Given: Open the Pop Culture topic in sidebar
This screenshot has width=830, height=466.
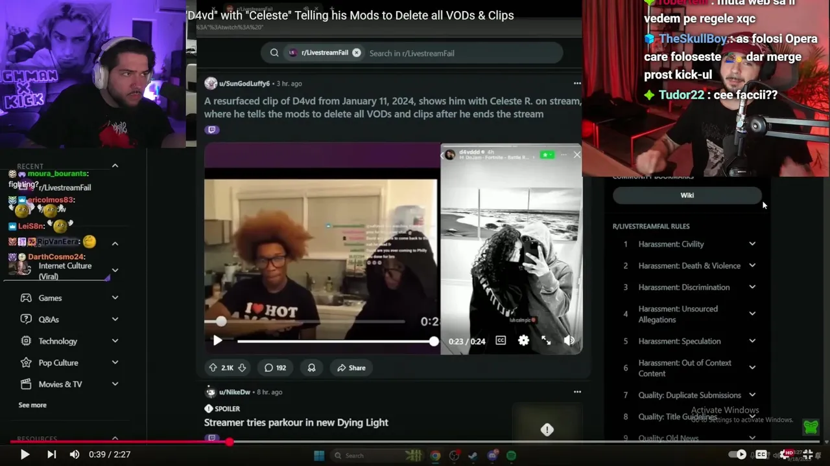Looking at the screenshot, I should pos(58,363).
